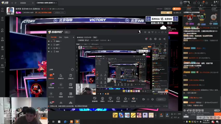Edit the 王者荣耀 category tag
The width and height of the screenshot is (221, 124).
click(x=83, y=40)
